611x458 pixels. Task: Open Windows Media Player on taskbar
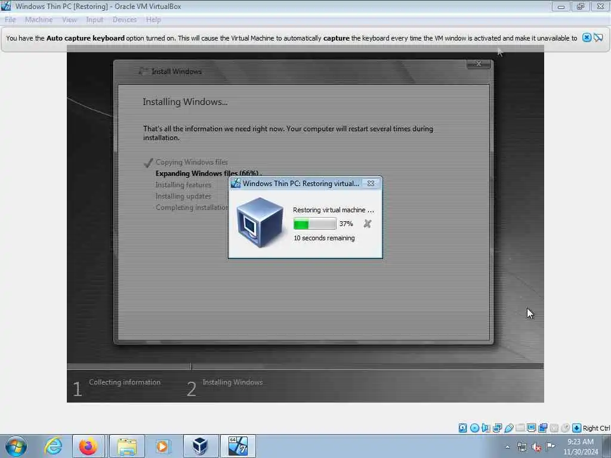click(162, 446)
